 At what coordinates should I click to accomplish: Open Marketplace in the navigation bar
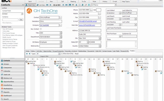pyautogui.click(x=12, y=89)
